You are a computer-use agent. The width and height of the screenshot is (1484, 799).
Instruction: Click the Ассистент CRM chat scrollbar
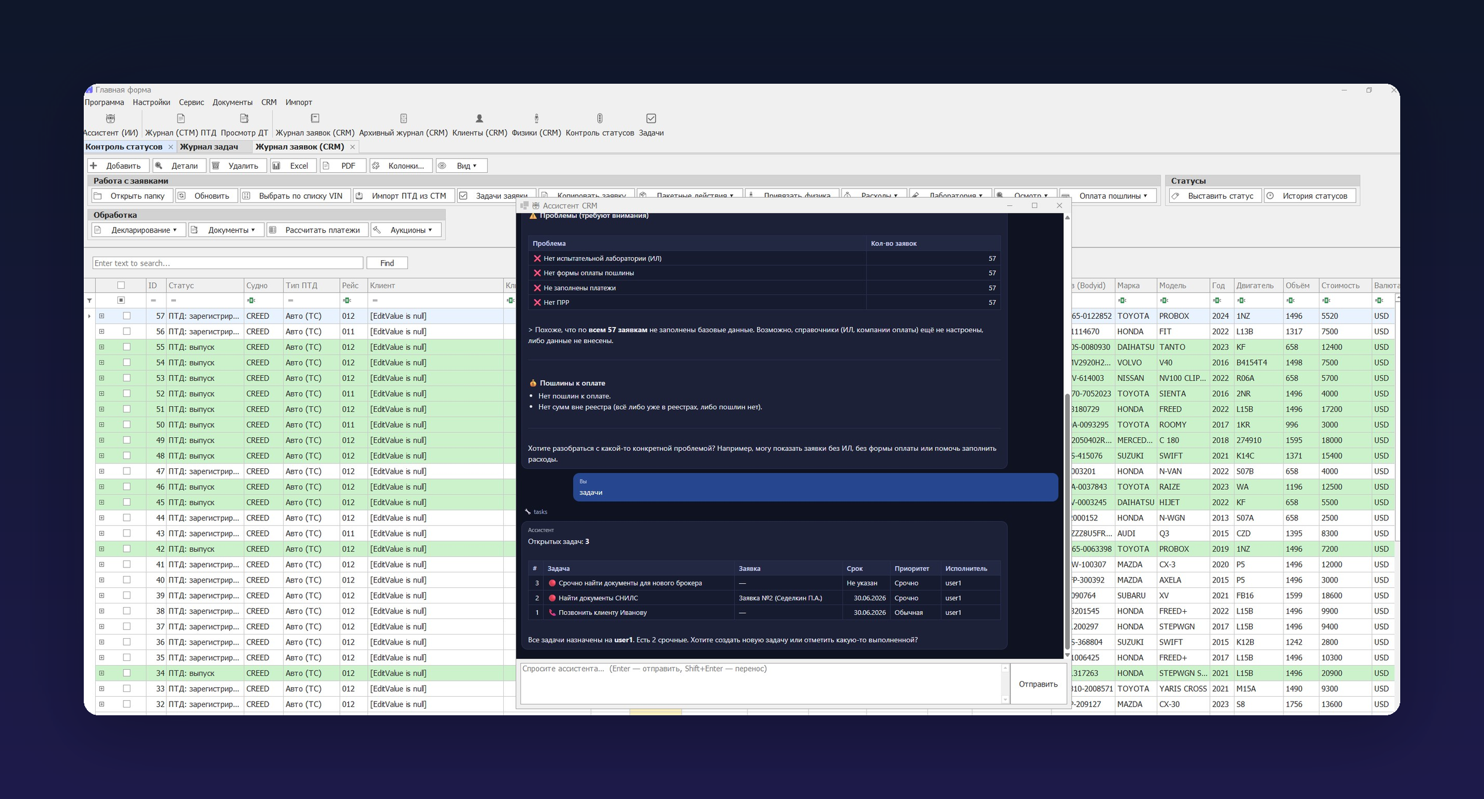click(x=1067, y=522)
